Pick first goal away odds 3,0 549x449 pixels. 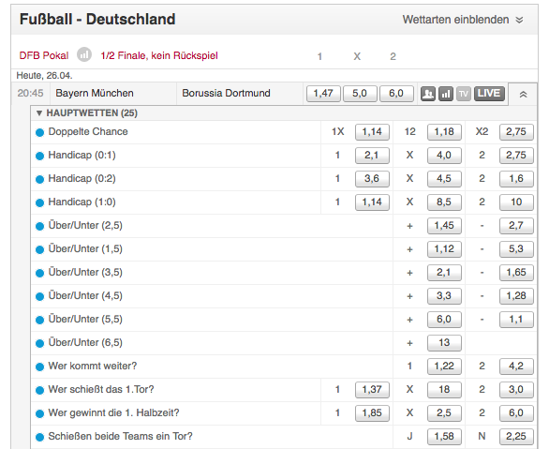[x=516, y=390]
